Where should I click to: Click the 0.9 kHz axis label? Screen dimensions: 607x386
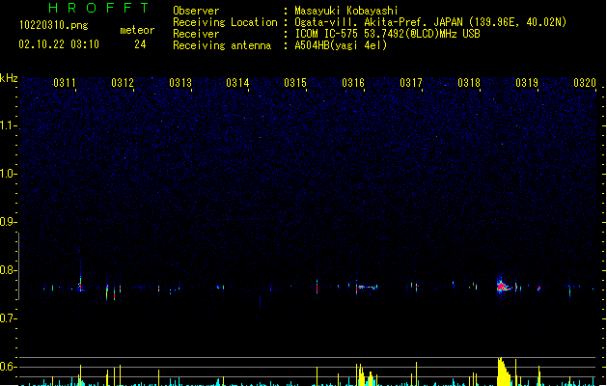click(x=7, y=222)
